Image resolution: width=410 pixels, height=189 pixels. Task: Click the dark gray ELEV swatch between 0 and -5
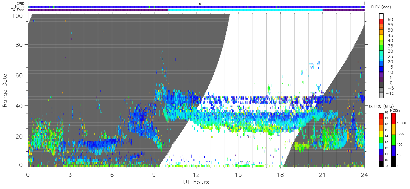click(x=381, y=85)
